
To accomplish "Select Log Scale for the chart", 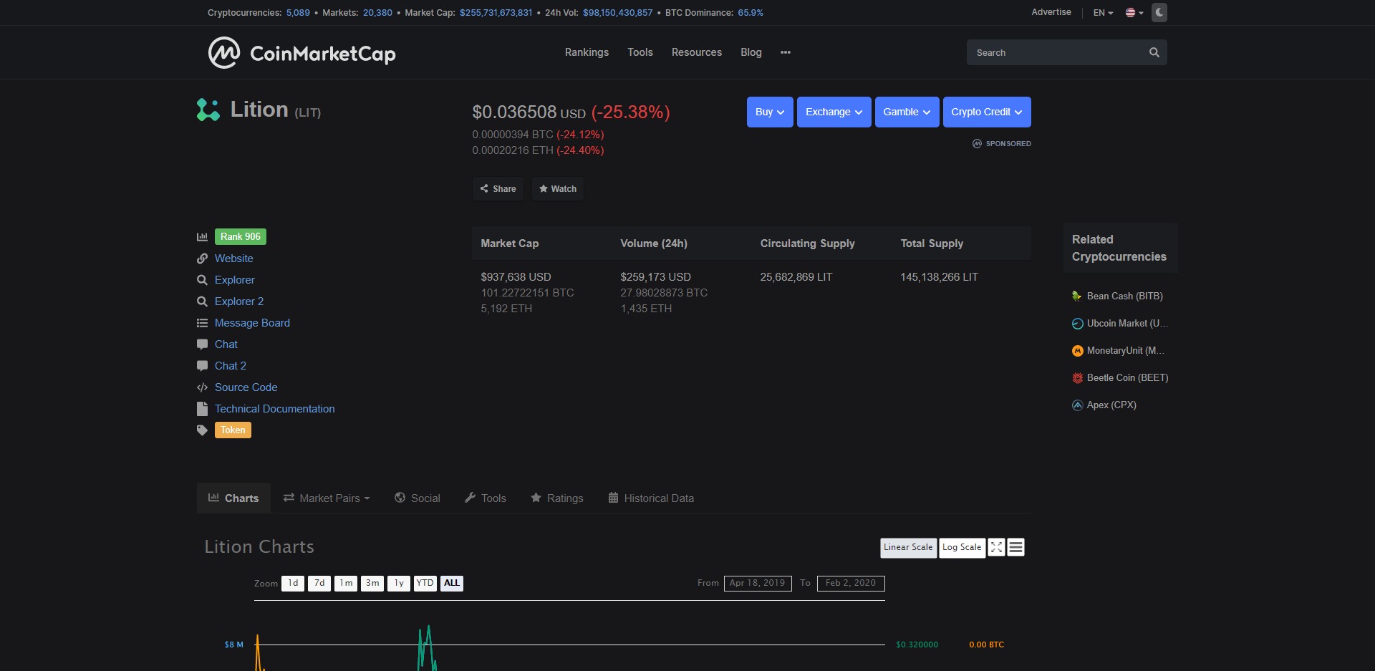I will tap(962, 547).
